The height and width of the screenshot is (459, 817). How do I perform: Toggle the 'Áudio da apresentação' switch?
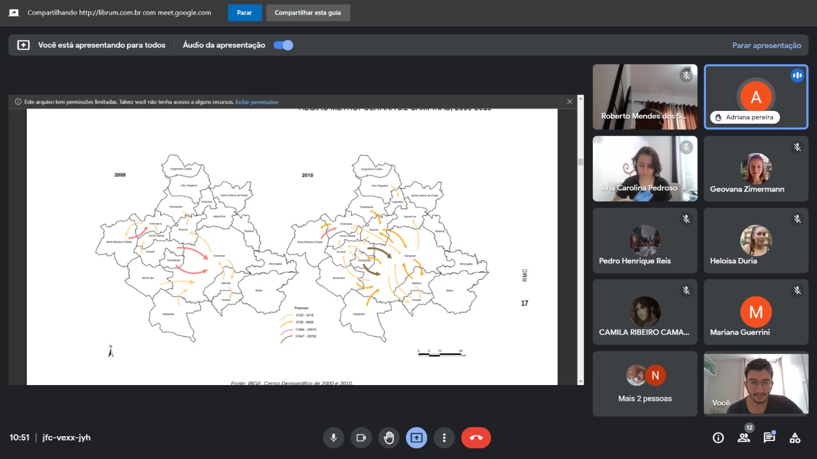pyautogui.click(x=283, y=45)
